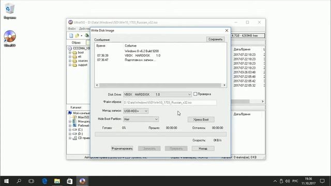Image resolution: width=331 pixels, height=186 pixels.
Task: Click message log scroll right arrow
Action: (x=224, y=85)
